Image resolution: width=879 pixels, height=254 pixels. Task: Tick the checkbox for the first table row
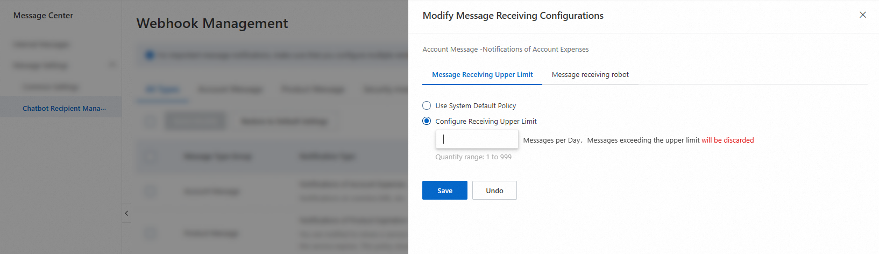[x=150, y=192]
